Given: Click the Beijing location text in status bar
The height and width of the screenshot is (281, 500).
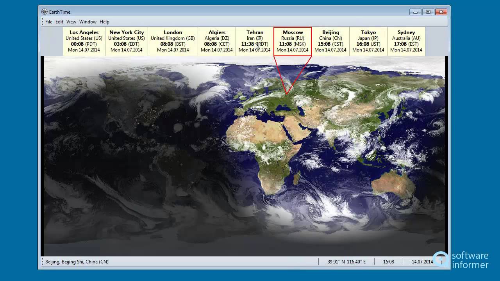Looking at the screenshot, I should click(x=77, y=262).
